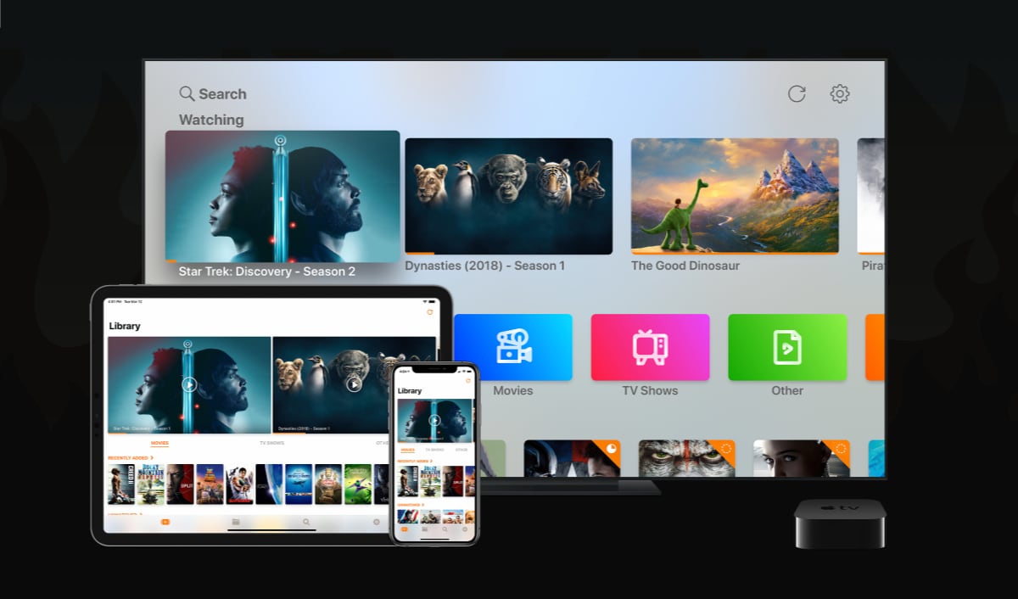Play Star Trek Discovery on the iPad
Image resolution: width=1018 pixels, height=599 pixels.
pos(189,384)
